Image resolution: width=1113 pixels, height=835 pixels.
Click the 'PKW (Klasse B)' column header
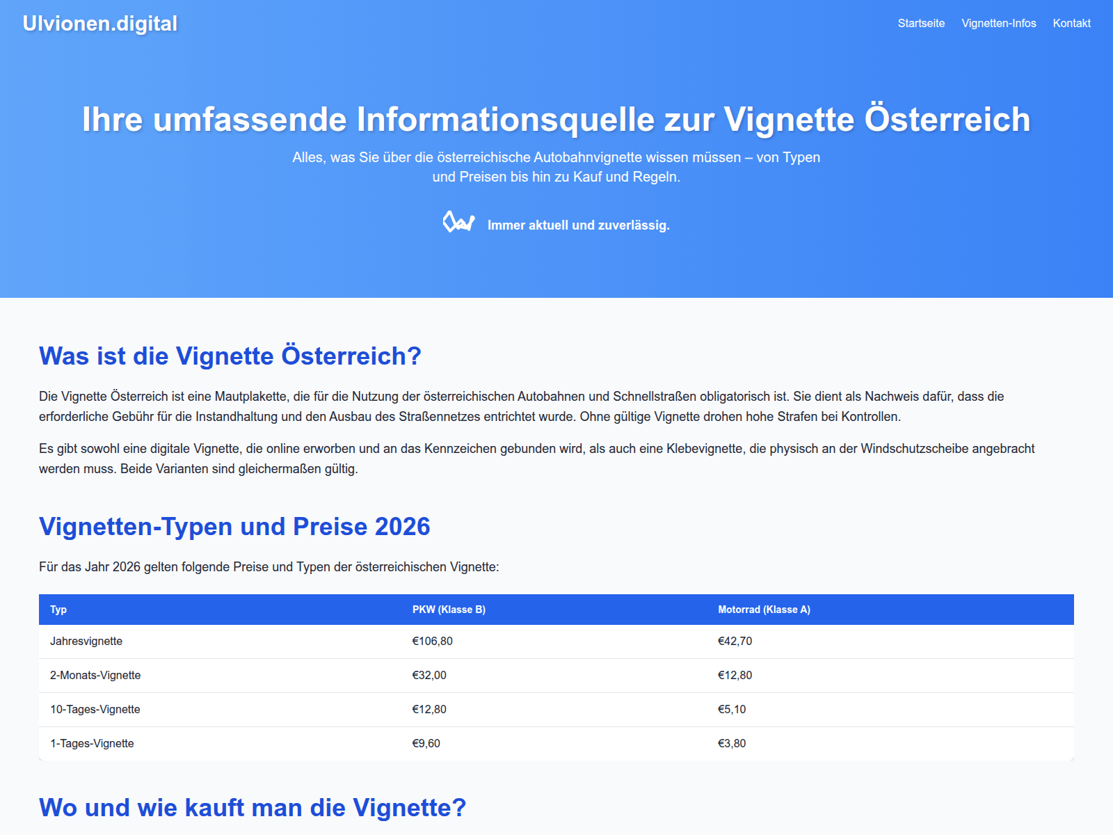(449, 610)
